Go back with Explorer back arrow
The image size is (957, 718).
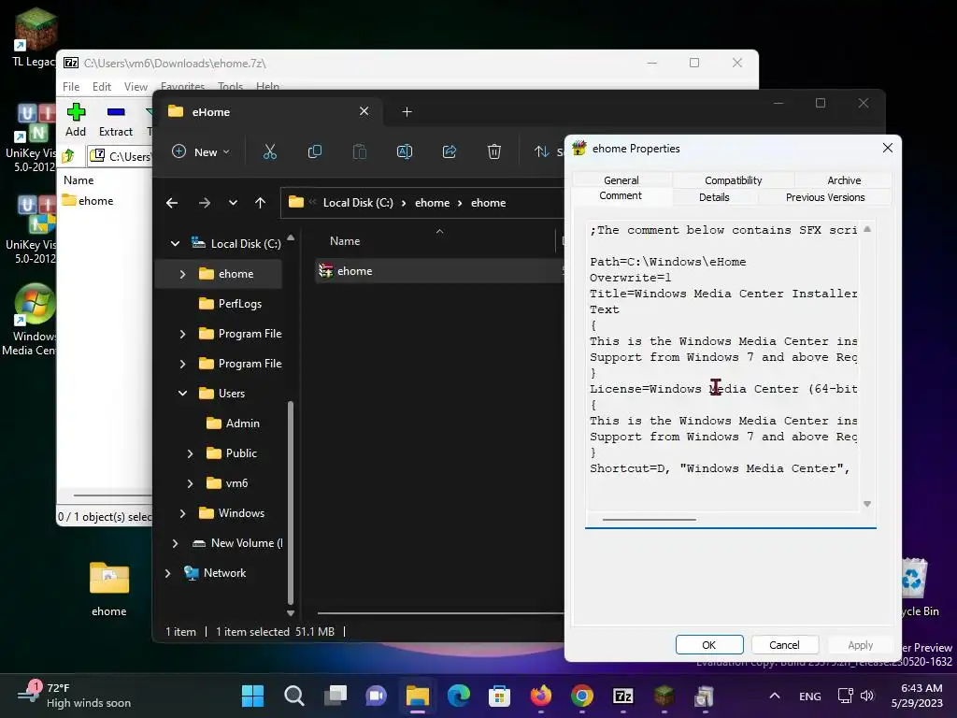click(172, 203)
